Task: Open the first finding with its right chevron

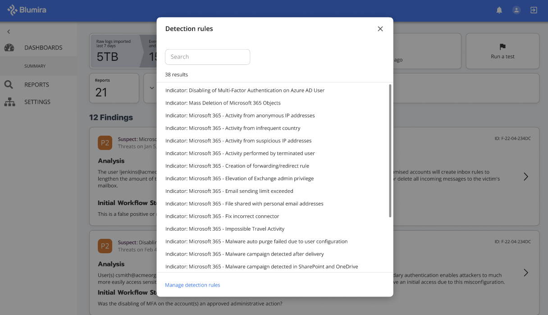Action: pyautogui.click(x=525, y=177)
